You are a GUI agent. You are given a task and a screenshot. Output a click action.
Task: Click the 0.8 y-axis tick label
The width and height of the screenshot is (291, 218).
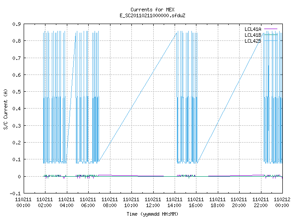pyautogui.click(x=16, y=41)
